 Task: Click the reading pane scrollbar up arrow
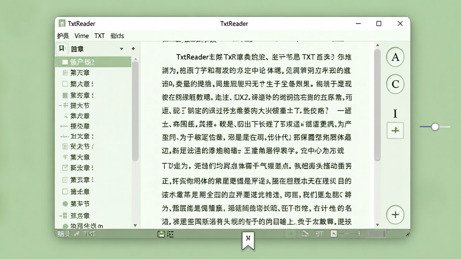[378, 45]
